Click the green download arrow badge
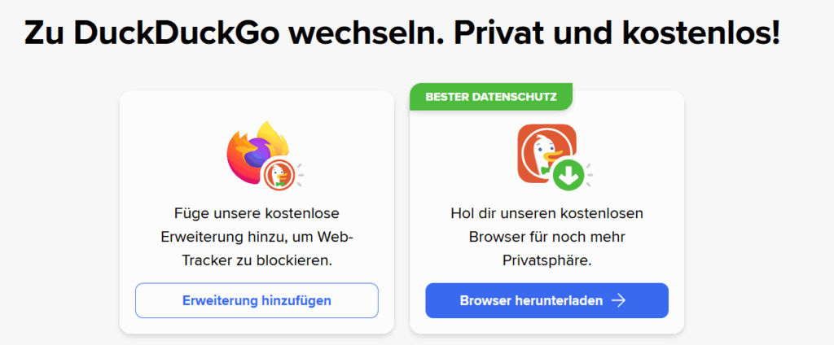Screen dimensions: 834x345 pyautogui.click(x=568, y=174)
